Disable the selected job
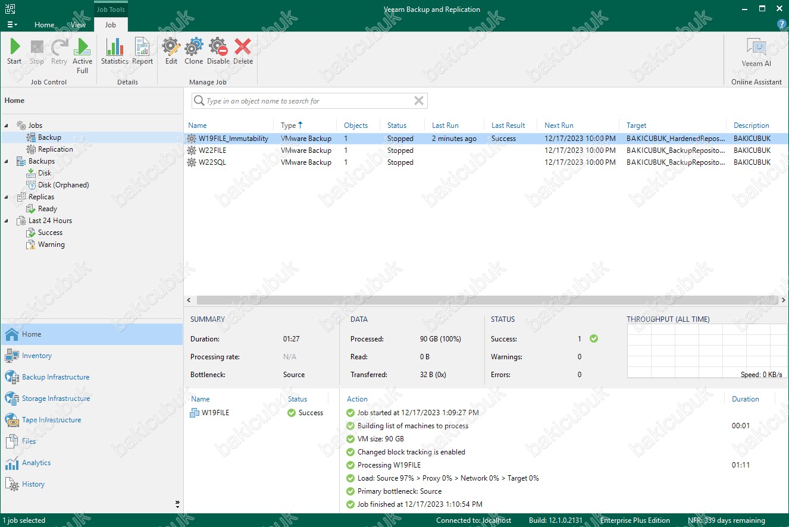This screenshot has height=527, width=789. [218, 51]
